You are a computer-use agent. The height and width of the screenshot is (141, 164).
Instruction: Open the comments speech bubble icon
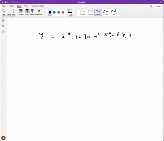click(151, 6)
